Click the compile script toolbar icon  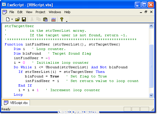click(x=53, y=19)
